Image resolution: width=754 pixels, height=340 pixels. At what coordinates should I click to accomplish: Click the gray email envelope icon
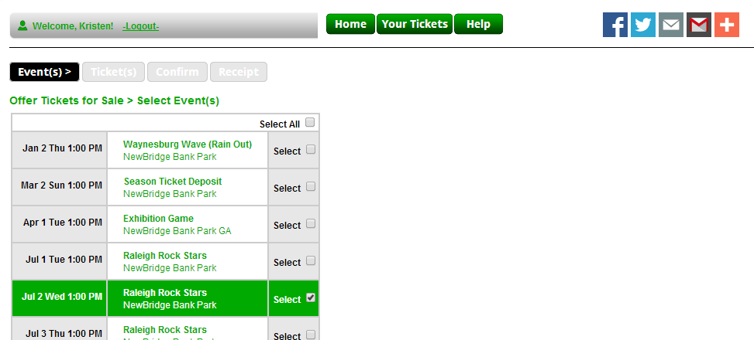coord(671,25)
